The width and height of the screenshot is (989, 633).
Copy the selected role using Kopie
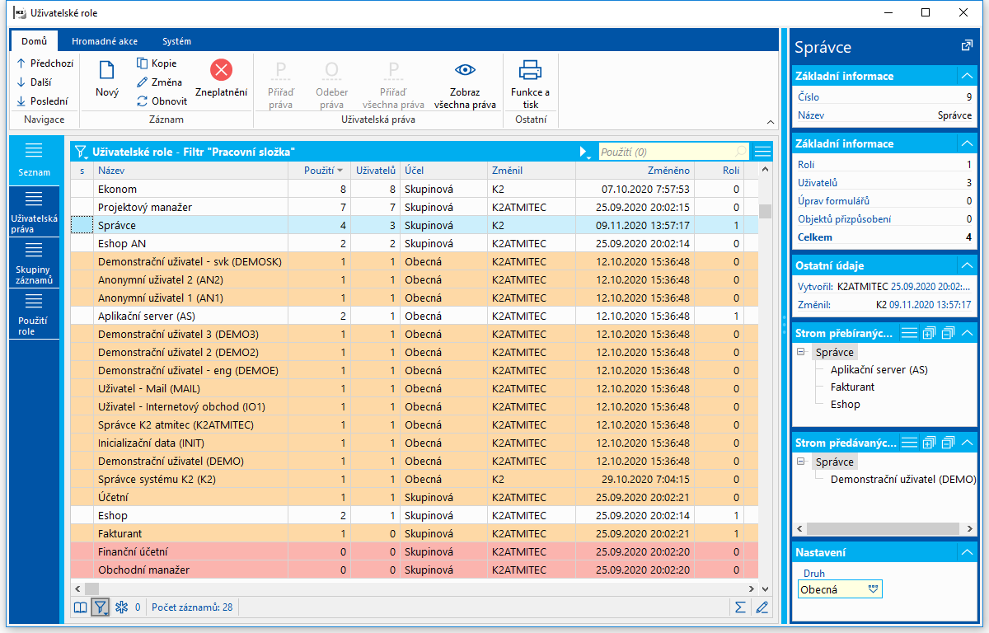pyautogui.click(x=157, y=63)
